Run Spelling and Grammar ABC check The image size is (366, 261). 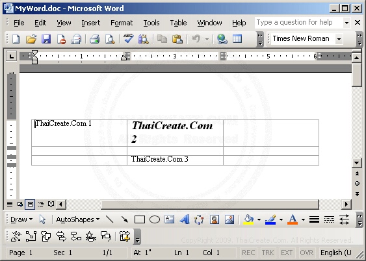click(128, 38)
